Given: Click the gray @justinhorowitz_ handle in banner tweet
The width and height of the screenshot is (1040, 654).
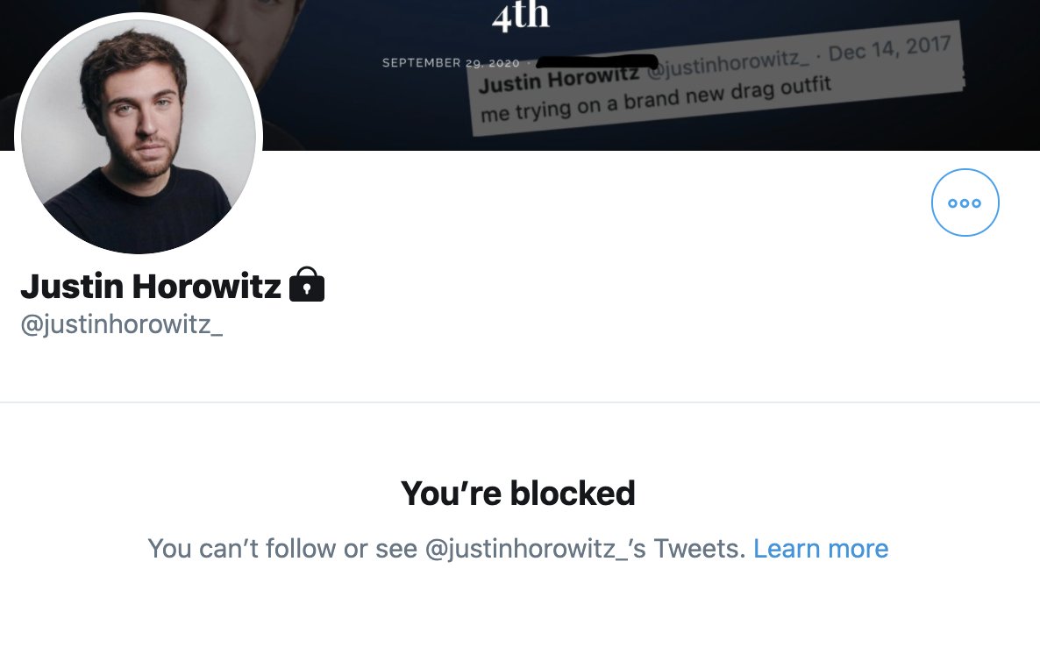Looking at the screenshot, I should tap(727, 64).
